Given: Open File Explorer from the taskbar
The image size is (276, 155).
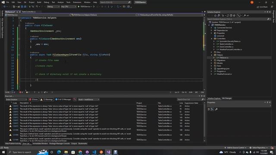Looking at the screenshot, I should point(66,152).
